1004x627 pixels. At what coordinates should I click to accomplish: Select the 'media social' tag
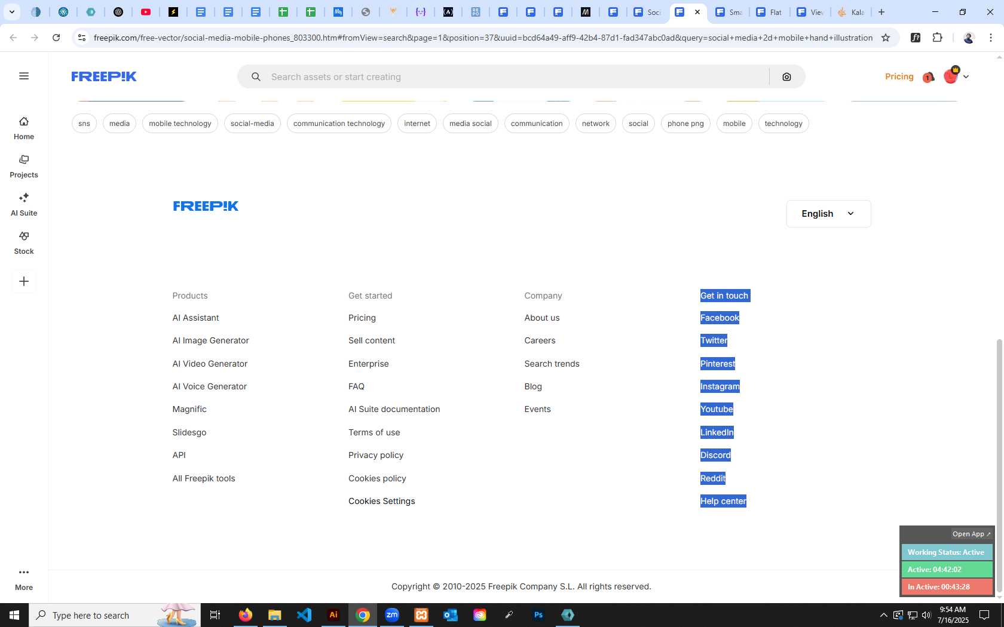coord(470,124)
